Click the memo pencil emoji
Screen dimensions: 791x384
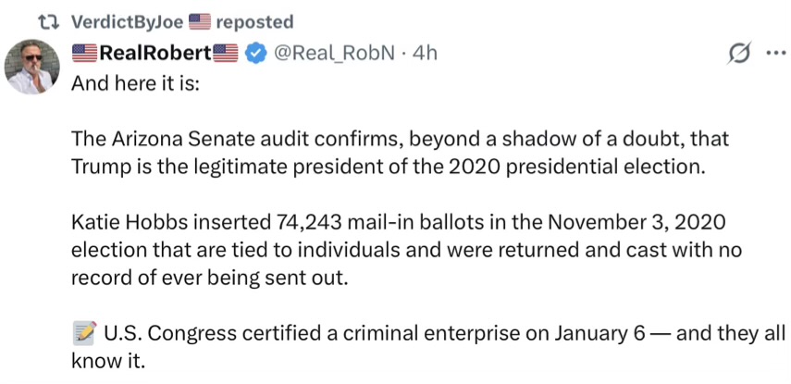coord(84,334)
